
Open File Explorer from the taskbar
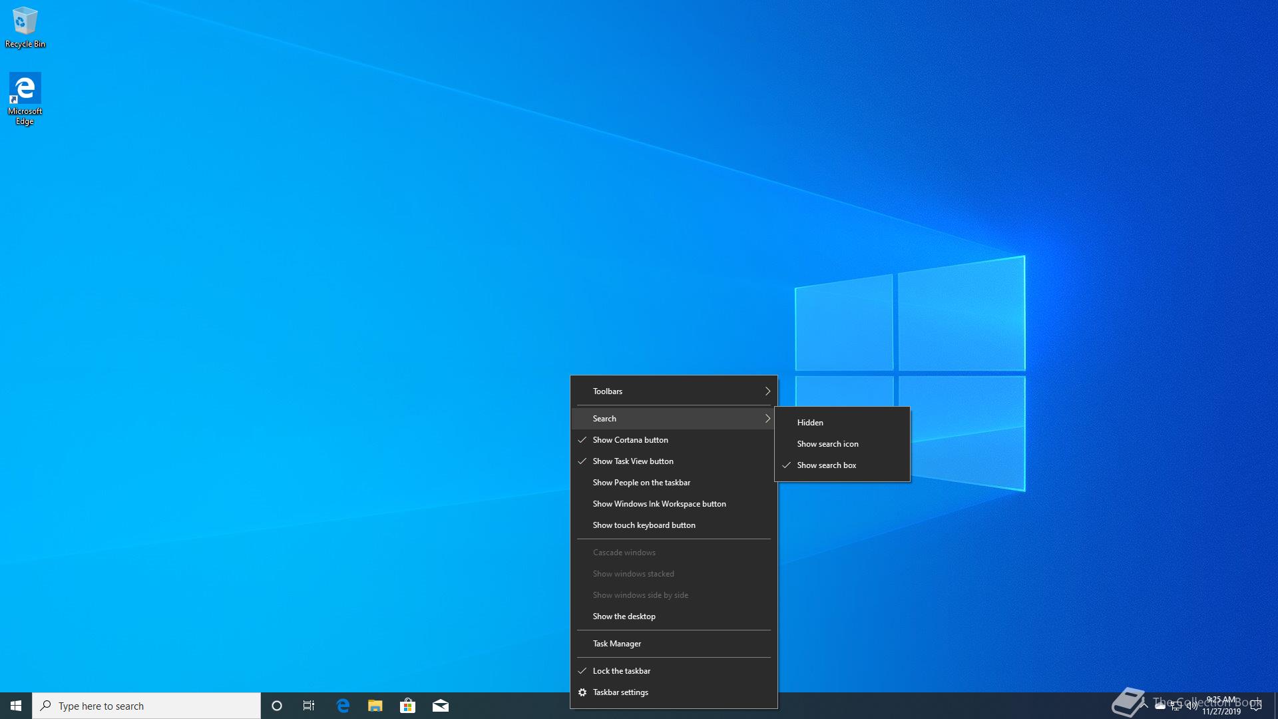(375, 706)
